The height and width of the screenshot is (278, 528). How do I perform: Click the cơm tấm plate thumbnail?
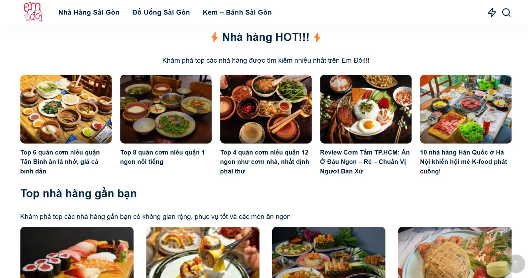coord(366,109)
